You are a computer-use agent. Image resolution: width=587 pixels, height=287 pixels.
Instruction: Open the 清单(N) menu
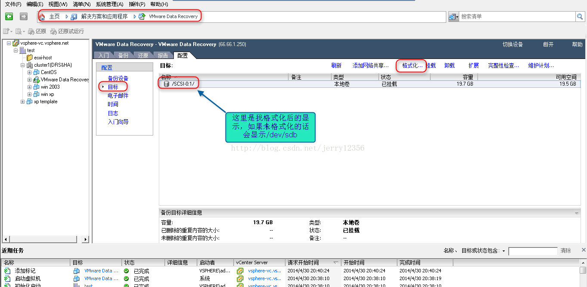pyautogui.click(x=82, y=4)
